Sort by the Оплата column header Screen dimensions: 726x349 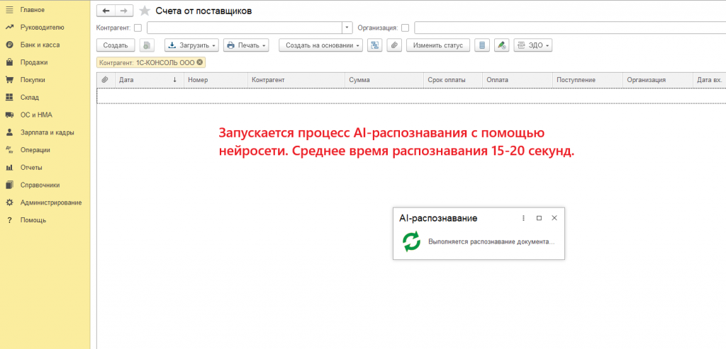pyautogui.click(x=517, y=80)
